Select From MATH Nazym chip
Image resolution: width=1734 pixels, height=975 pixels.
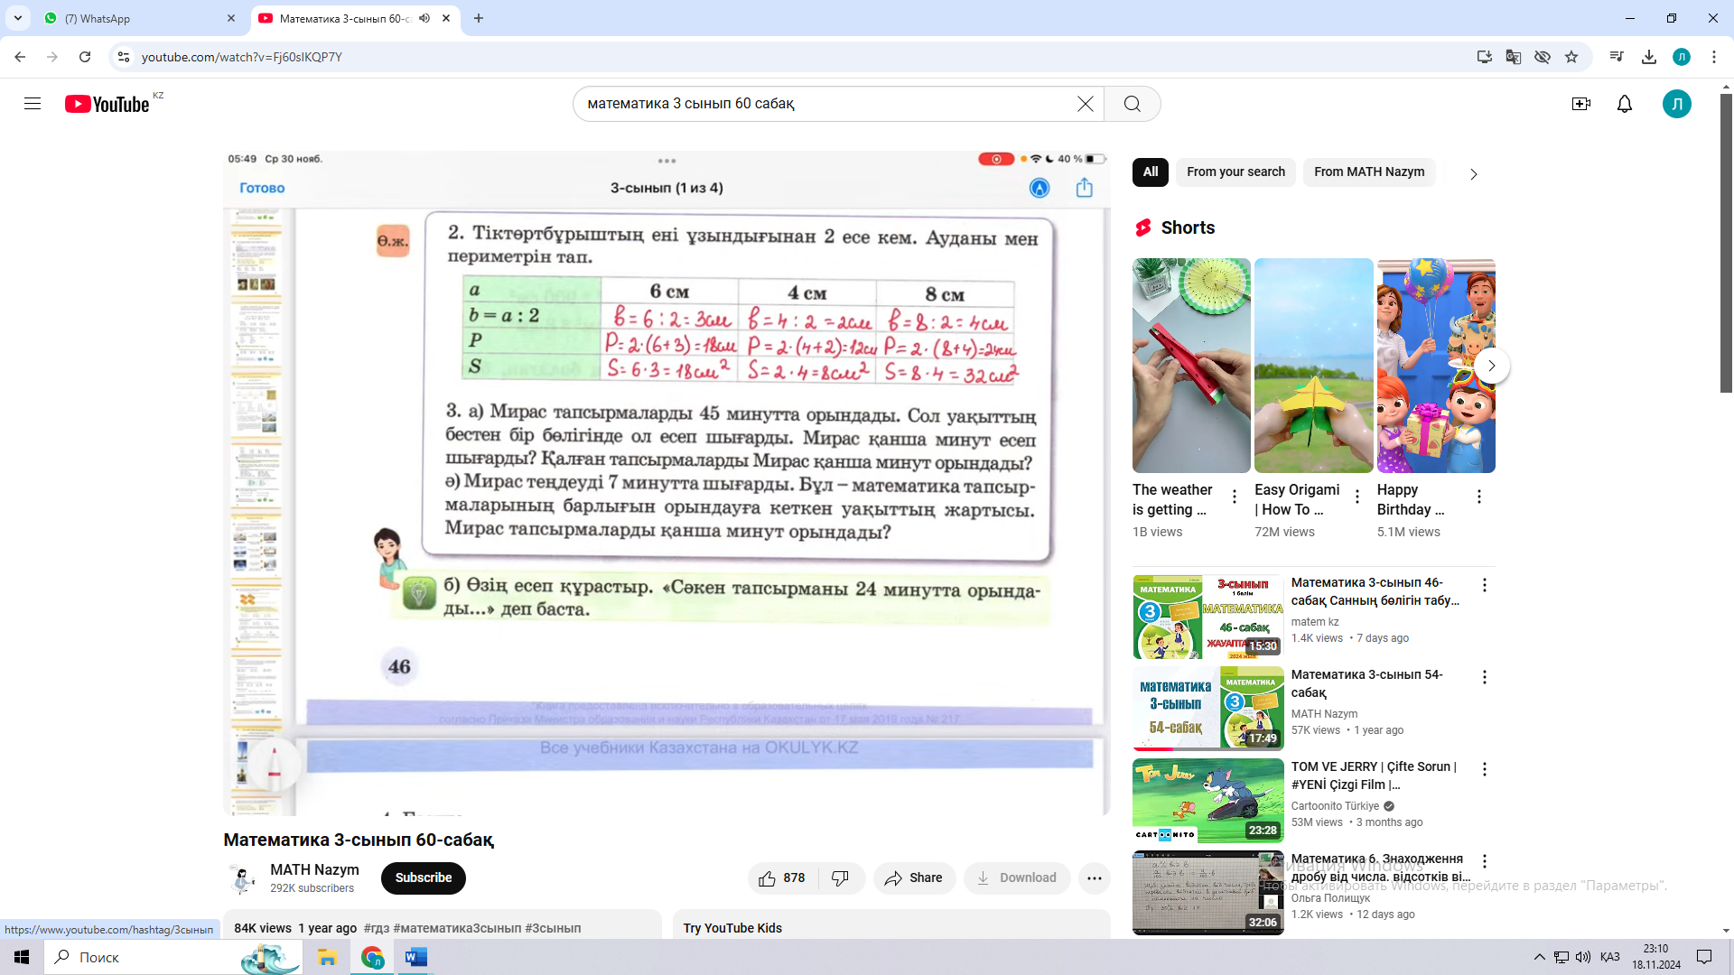click(x=1368, y=172)
